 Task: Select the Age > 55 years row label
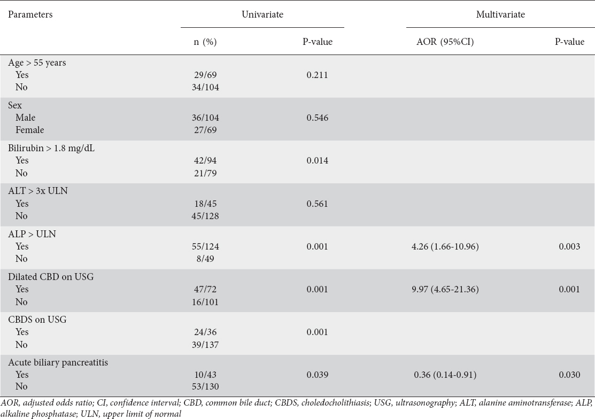pyautogui.click(x=37, y=63)
